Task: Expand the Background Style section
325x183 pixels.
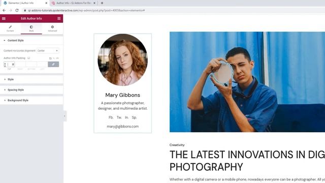Action: point(31,100)
